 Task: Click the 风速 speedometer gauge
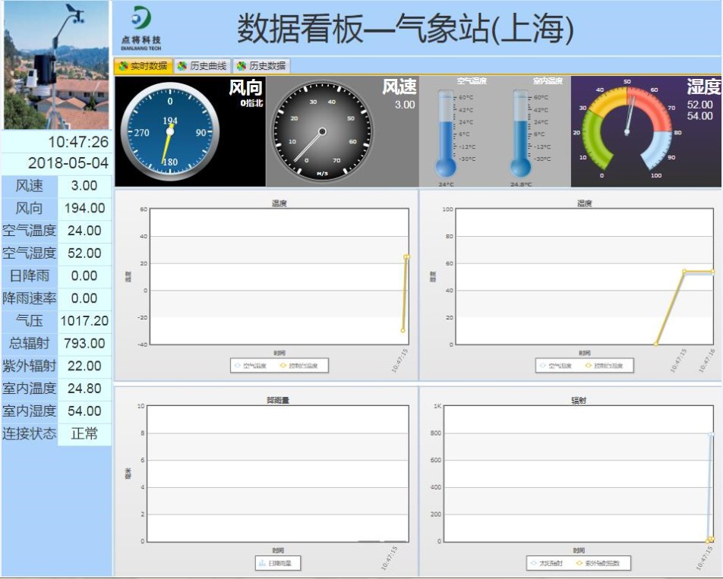point(322,132)
